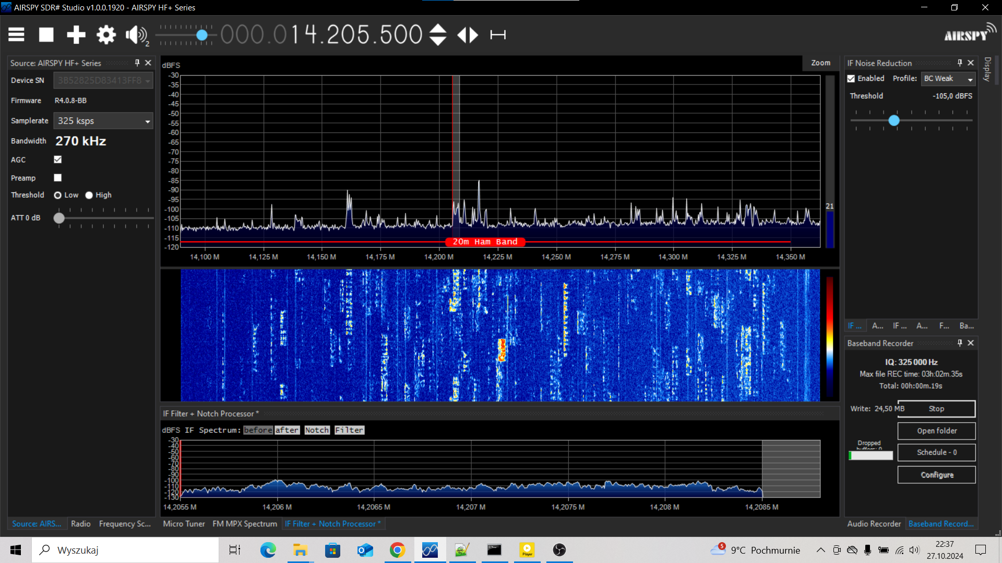
Task: Mute audio using the speaker icon
Action: point(137,35)
